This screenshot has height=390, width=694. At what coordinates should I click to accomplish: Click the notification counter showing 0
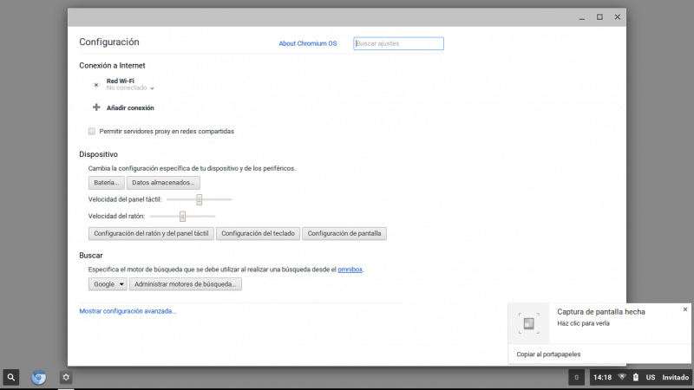tap(576, 377)
